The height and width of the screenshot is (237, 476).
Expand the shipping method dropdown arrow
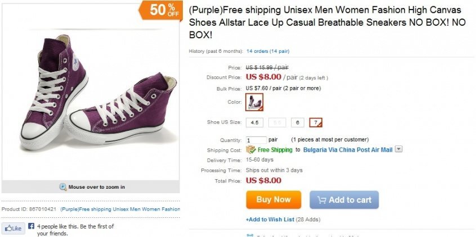pyautogui.click(x=399, y=149)
